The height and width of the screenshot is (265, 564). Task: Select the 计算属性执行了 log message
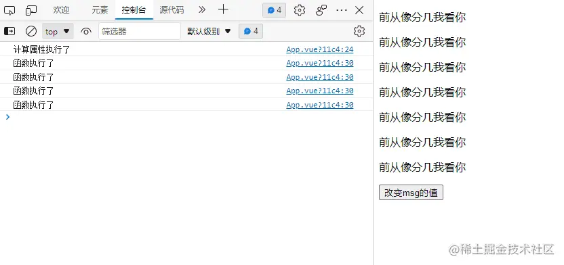[x=42, y=50]
